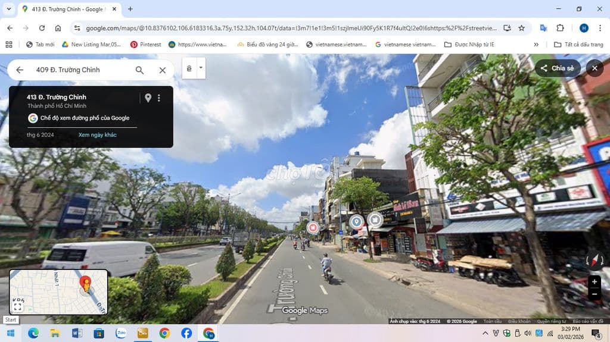Click the Xem ngày khác link
The image size is (610, 342).
97,135
